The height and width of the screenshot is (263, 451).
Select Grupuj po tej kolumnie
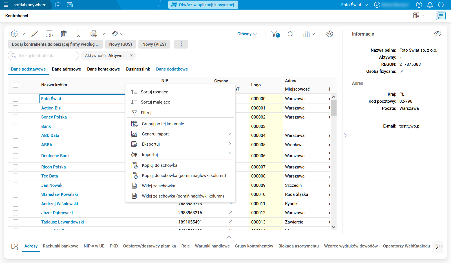(x=180, y=124)
